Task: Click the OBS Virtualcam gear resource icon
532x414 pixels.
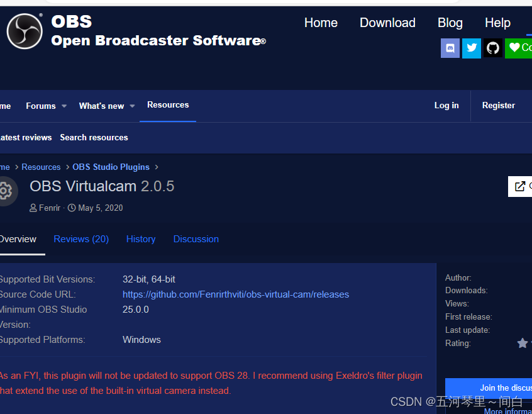Action: 6,191
